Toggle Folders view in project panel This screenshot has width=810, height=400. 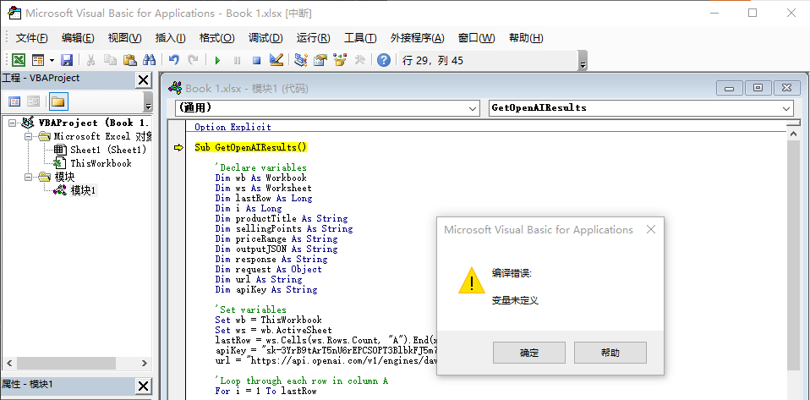[57, 101]
